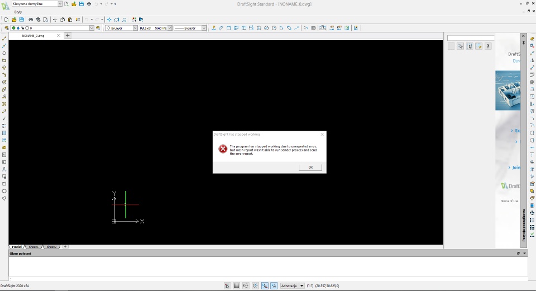Toggle Grid display in status bar
This screenshot has width=536, height=291.
click(x=236, y=285)
